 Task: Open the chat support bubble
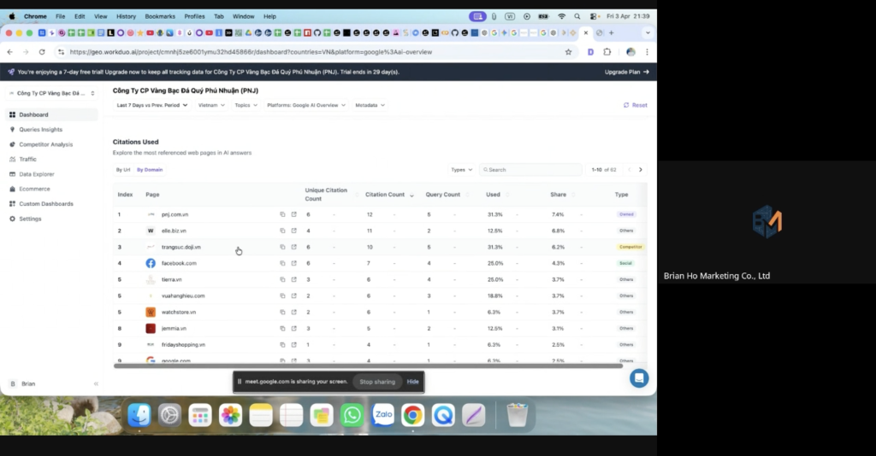[638, 377]
